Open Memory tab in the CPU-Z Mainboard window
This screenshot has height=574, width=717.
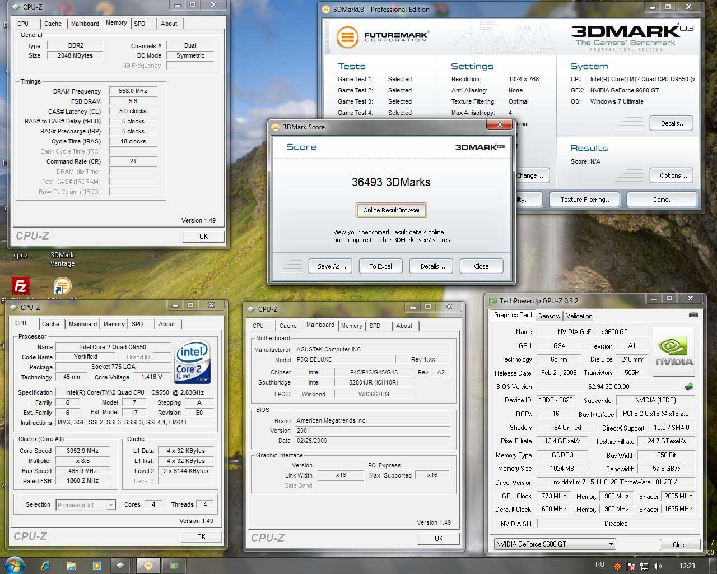352,326
